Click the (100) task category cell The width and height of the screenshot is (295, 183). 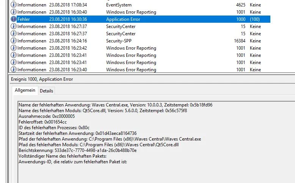point(255,19)
